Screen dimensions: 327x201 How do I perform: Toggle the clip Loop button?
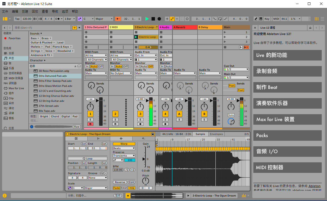[x=88, y=159]
